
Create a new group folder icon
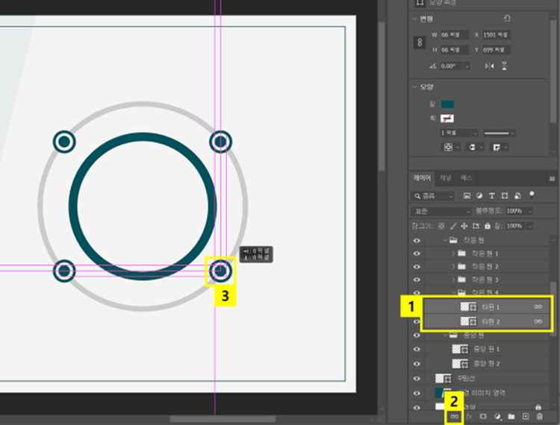point(511,416)
